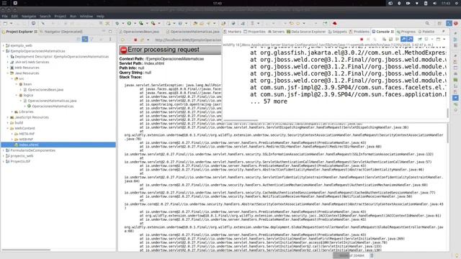461x259 pixels.
Task: Stop the page loading in the internal browser
Action: point(135,40)
